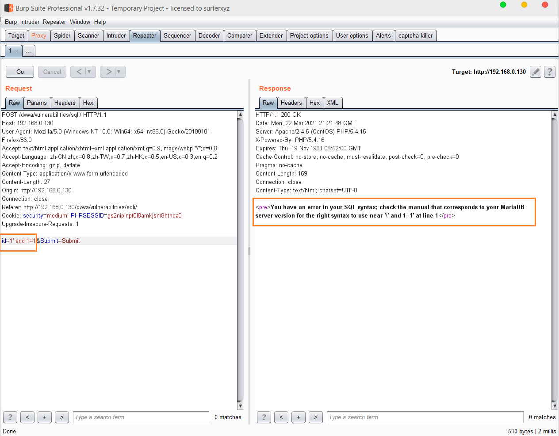Select request Raw view tab
The image size is (559, 436).
pos(15,103)
